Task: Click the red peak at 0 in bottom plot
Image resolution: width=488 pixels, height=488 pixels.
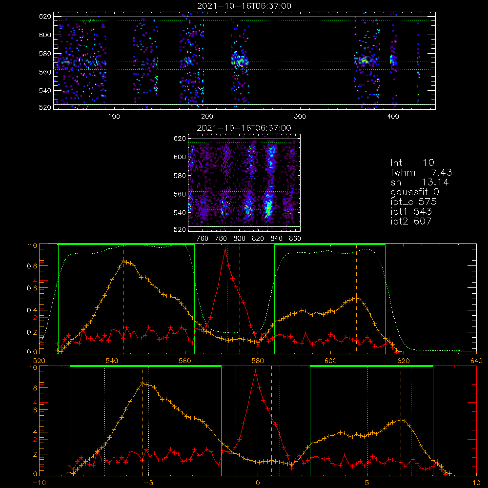Action: tap(256, 371)
